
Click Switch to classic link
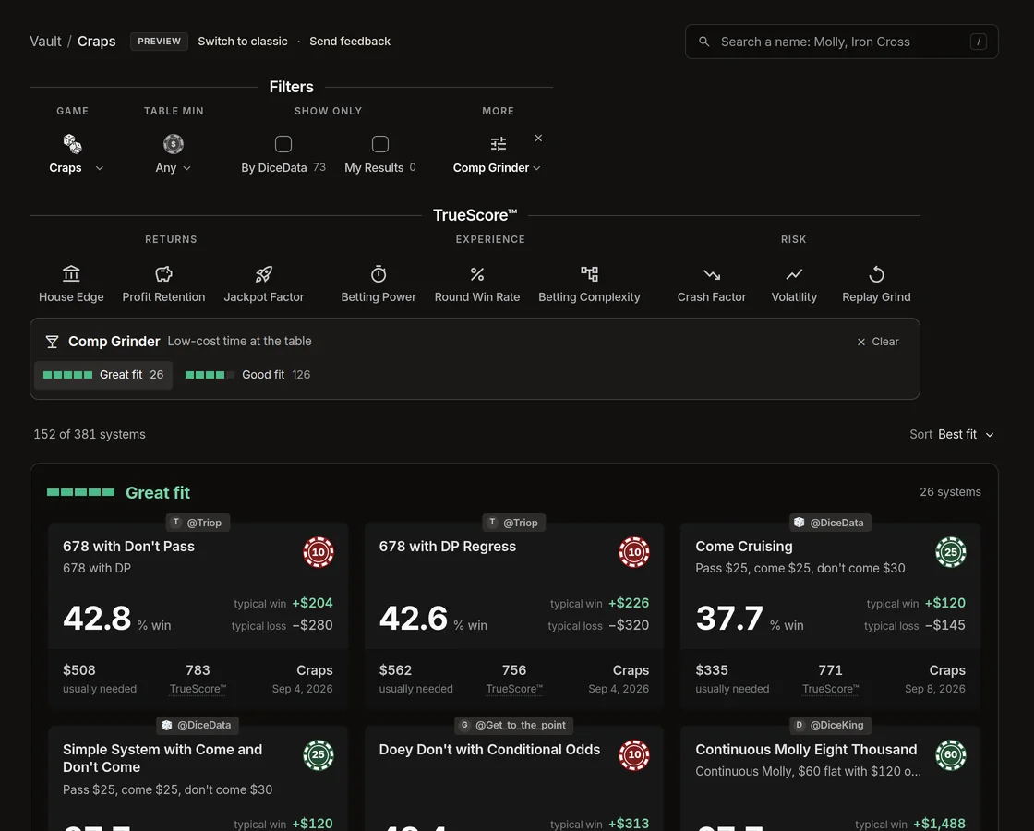coord(243,41)
